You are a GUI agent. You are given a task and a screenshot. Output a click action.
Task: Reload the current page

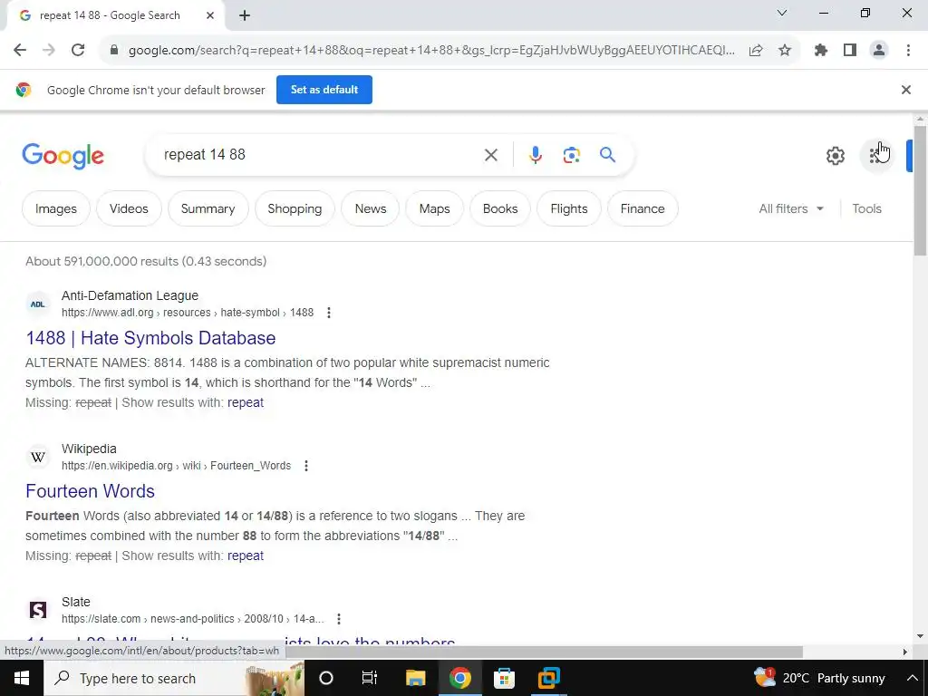click(x=78, y=51)
